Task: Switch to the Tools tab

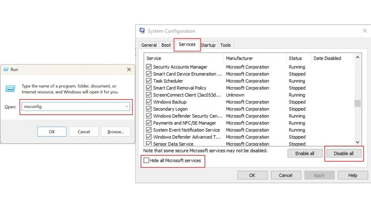Action: 225,45
